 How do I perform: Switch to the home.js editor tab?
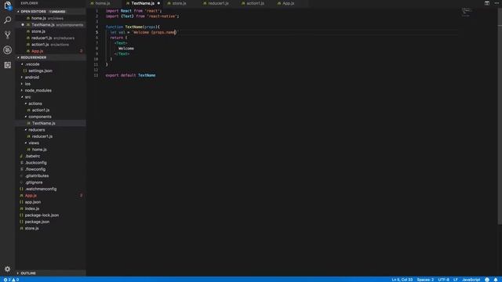point(103,3)
